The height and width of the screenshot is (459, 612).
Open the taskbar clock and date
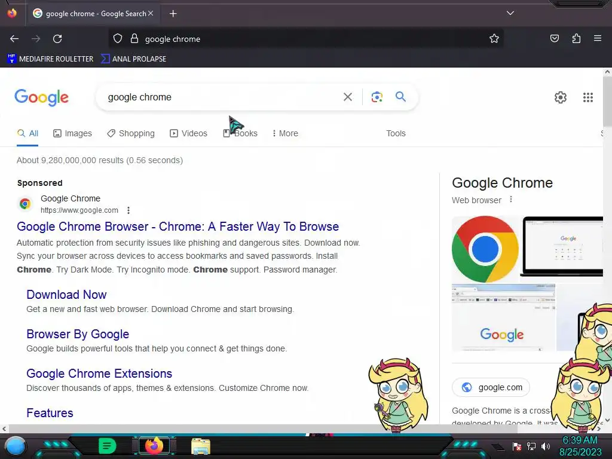[x=580, y=446]
